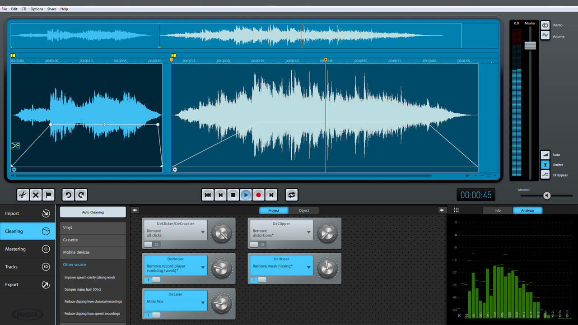Viewport: 578px width, 325px height.
Task: Start playback with the play button
Action: click(246, 195)
